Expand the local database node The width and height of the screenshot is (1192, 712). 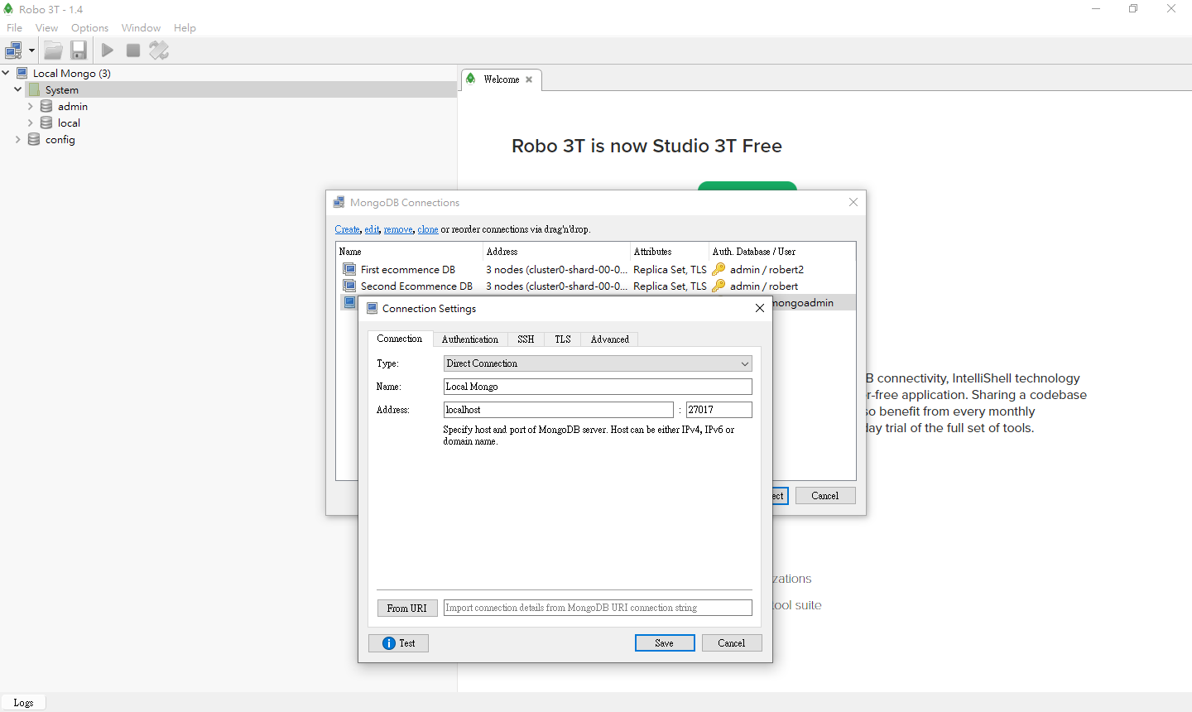[31, 123]
